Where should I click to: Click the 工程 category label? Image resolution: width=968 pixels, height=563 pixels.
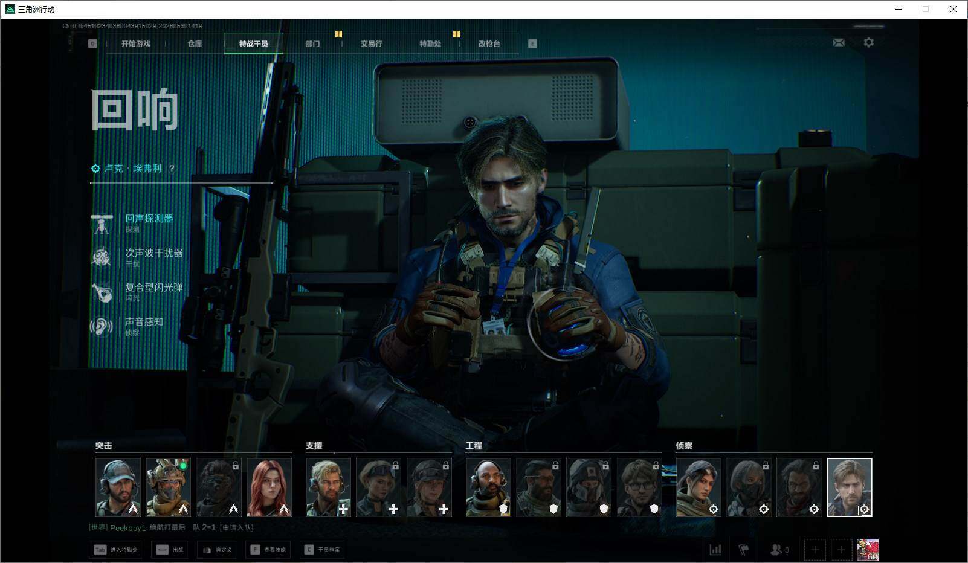point(474,446)
